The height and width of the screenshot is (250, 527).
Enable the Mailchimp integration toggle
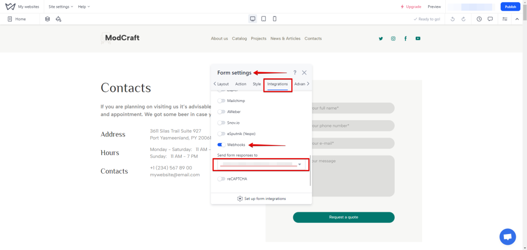(x=221, y=101)
